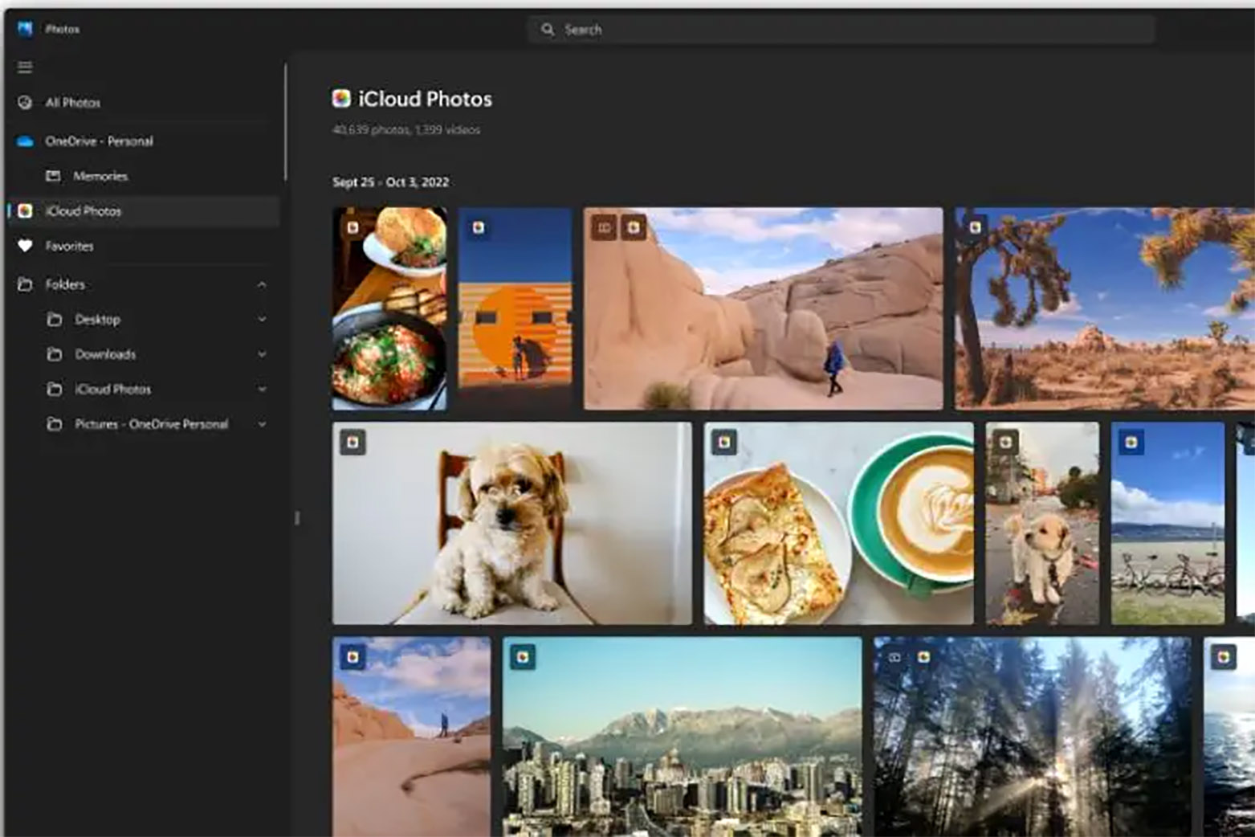Image resolution: width=1255 pixels, height=837 pixels.
Task: Click the Downloads folder icon
Action: coord(55,354)
